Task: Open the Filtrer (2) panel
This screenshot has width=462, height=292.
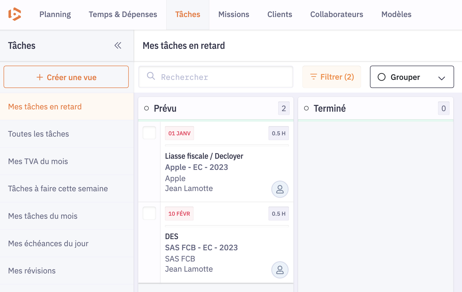Action: 331,77
